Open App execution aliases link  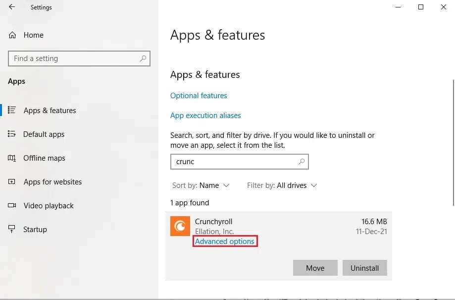pos(205,116)
